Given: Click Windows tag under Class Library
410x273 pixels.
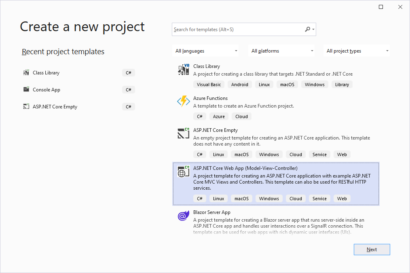Looking at the screenshot, I should [x=315, y=85].
